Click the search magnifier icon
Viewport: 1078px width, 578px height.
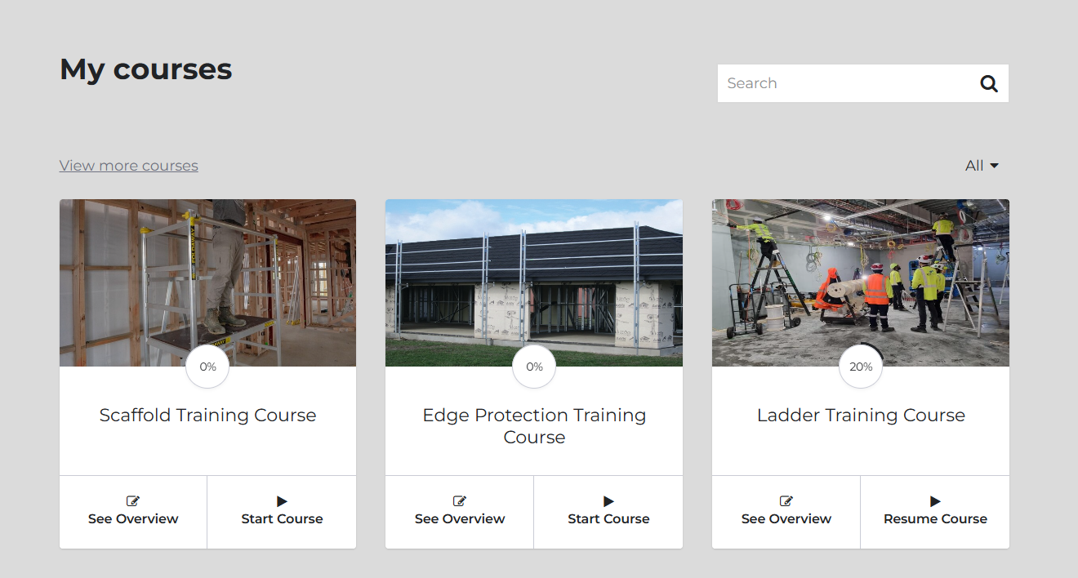pos(989,83)
